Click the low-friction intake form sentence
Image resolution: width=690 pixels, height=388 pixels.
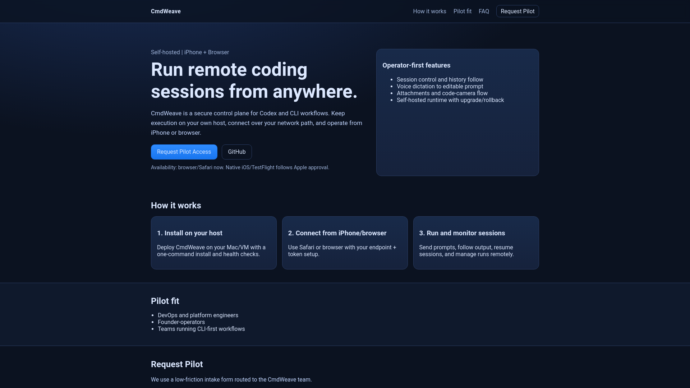[x=231, y=379]
